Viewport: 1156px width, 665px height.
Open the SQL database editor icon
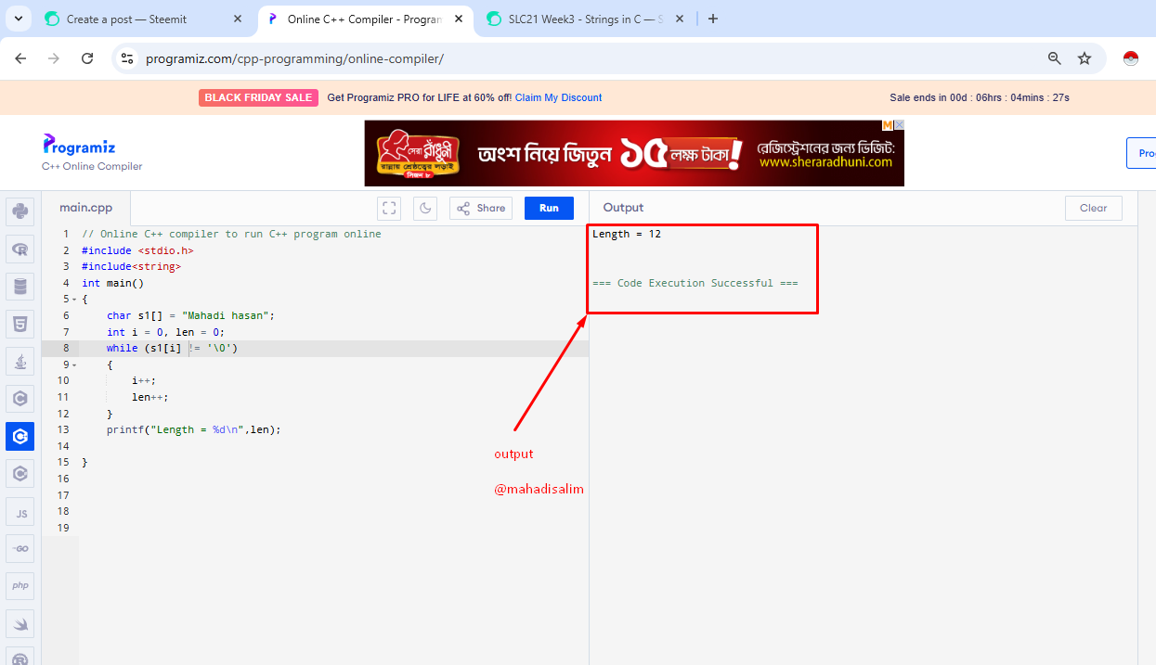(19, 286)
